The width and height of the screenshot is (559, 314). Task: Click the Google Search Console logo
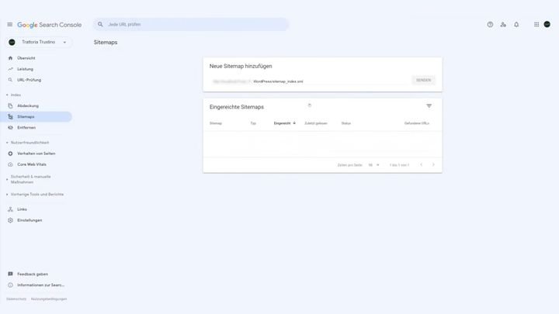50,25
